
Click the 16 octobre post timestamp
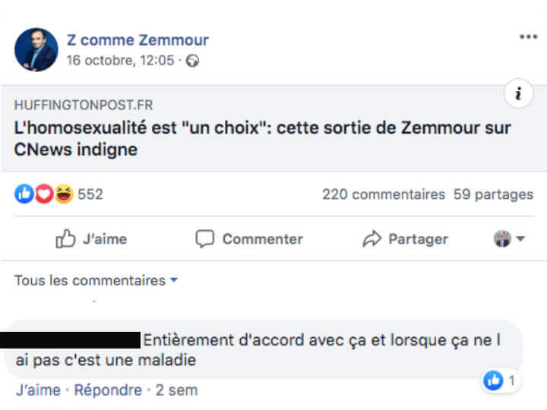pos(120,61)
